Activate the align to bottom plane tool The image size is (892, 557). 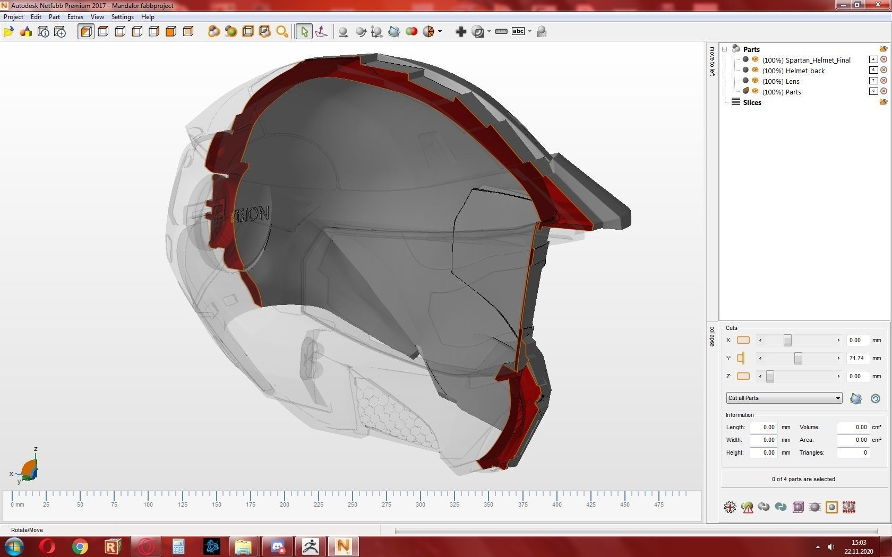[321, 32]
